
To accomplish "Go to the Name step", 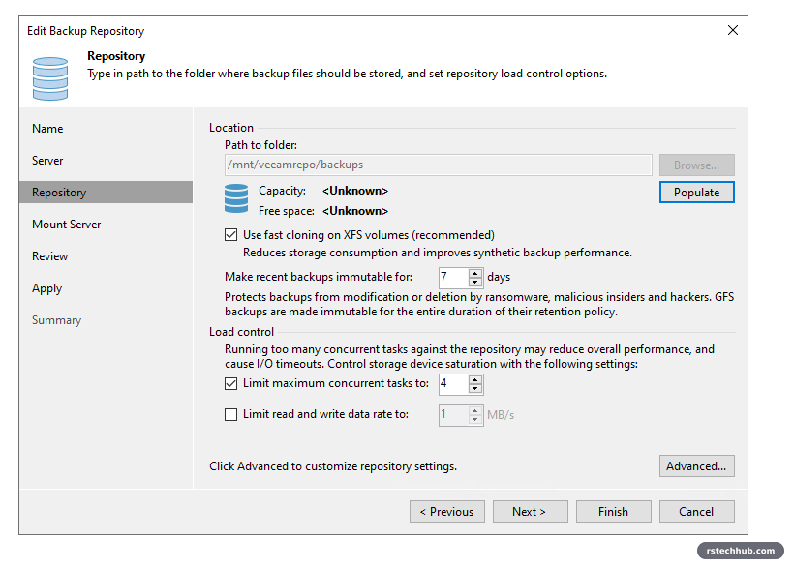I will pos(47,129).
